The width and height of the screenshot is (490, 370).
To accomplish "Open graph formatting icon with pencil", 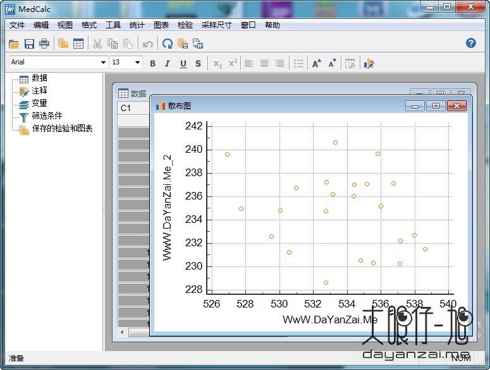I will pos(369,64).
